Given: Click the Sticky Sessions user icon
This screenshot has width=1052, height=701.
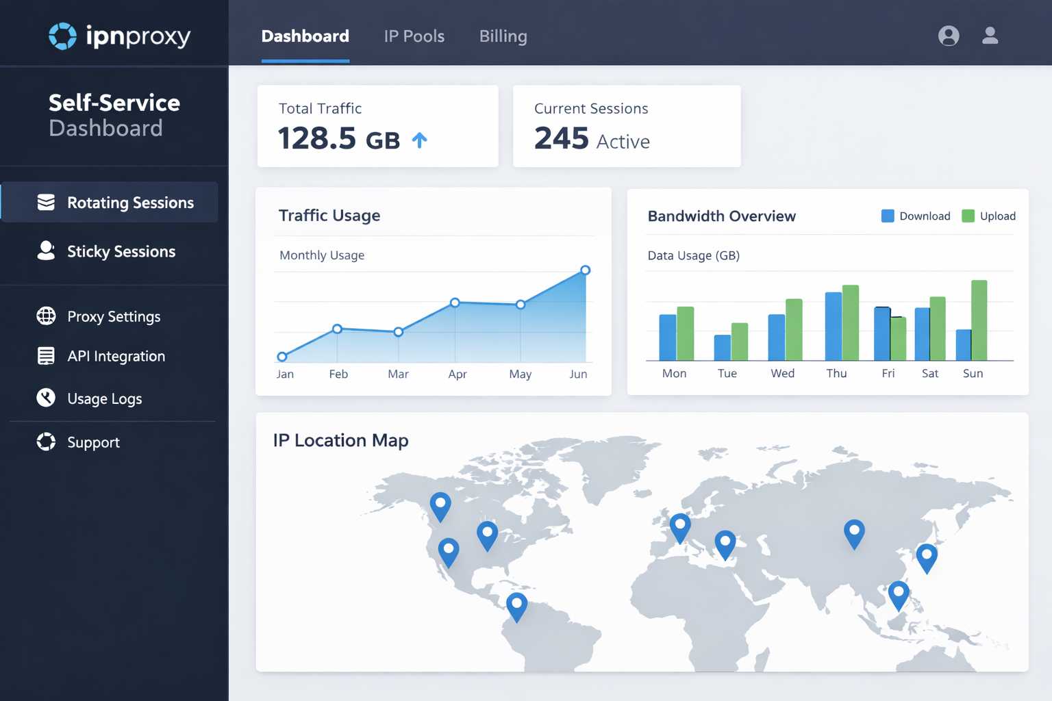Looking at the screenshot, I should [x=45, y=251].
